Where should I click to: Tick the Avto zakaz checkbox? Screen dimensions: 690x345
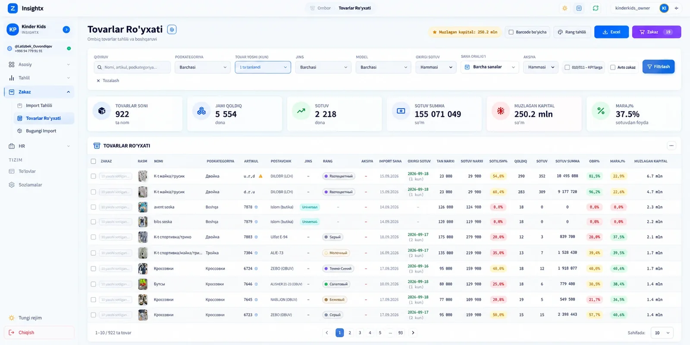click(x=612, y=67)
